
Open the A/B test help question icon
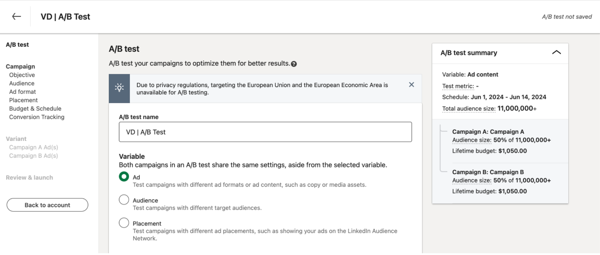click(x=294, y=64)
